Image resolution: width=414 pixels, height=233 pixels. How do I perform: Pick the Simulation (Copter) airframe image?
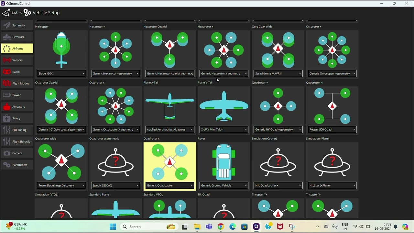278,161
